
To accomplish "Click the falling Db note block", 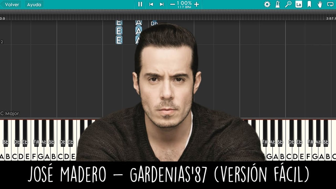I will (154, 23).
